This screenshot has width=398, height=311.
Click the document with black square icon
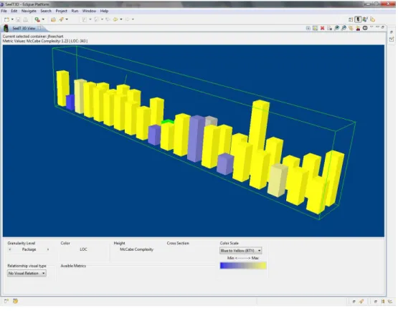pyautogui.click(x=329, y=28)
